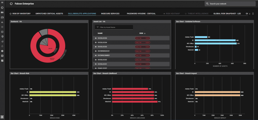Select Global Risk Snapshot - Lee tab
Viewport: 258px width, 120px height.
point(227,14)
